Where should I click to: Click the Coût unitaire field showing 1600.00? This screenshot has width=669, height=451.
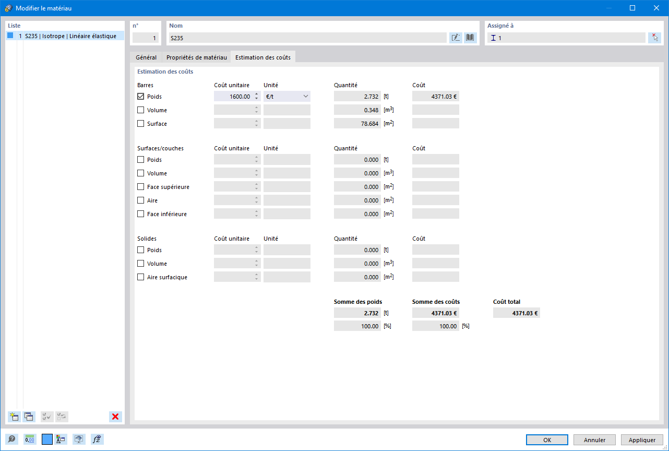233,97
